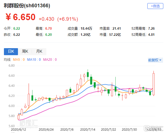Click the MA5 moving average label

(19, 60)
